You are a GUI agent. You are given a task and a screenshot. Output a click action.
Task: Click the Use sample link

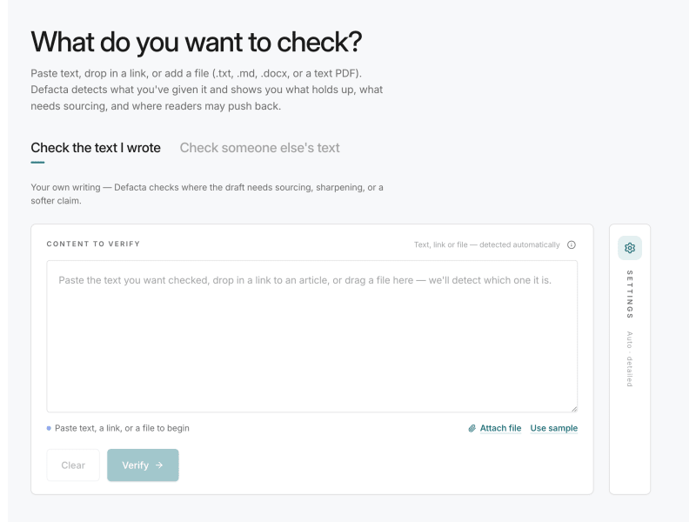tap(554, 428)
